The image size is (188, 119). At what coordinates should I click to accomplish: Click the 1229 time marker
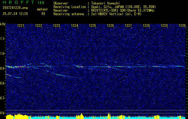click(x=164, y=26)
